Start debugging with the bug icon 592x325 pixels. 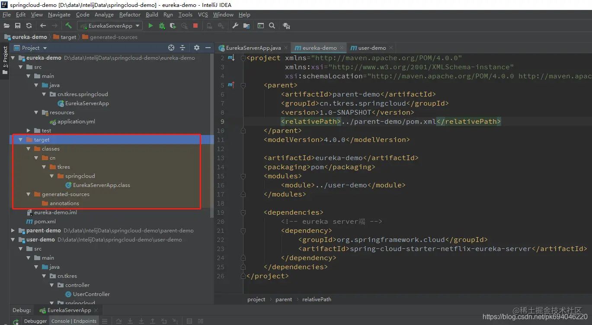click(162, 26)
